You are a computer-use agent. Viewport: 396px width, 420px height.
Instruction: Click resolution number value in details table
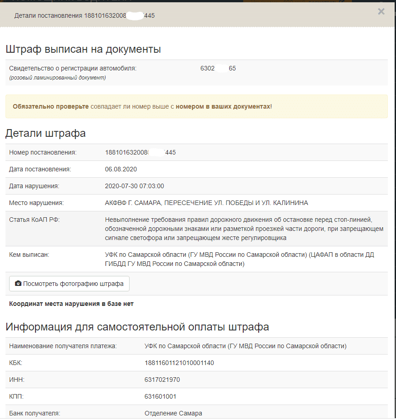(140, 152)
